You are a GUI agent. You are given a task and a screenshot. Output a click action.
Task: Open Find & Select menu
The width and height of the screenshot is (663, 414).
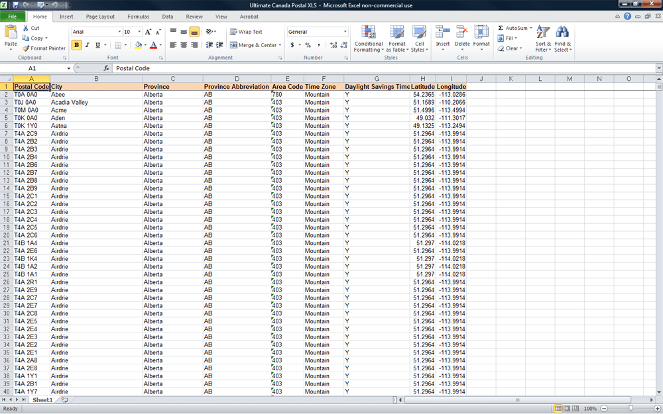(562, 38)
